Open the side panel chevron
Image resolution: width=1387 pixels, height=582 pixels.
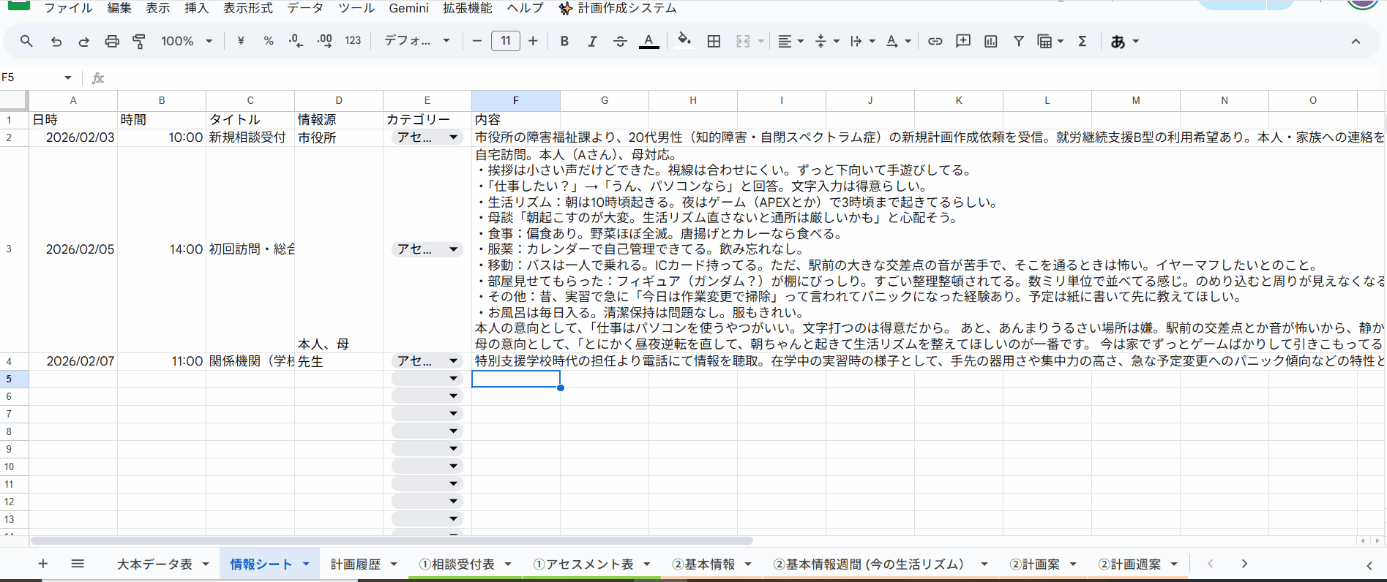click(x=1369, y=565)
